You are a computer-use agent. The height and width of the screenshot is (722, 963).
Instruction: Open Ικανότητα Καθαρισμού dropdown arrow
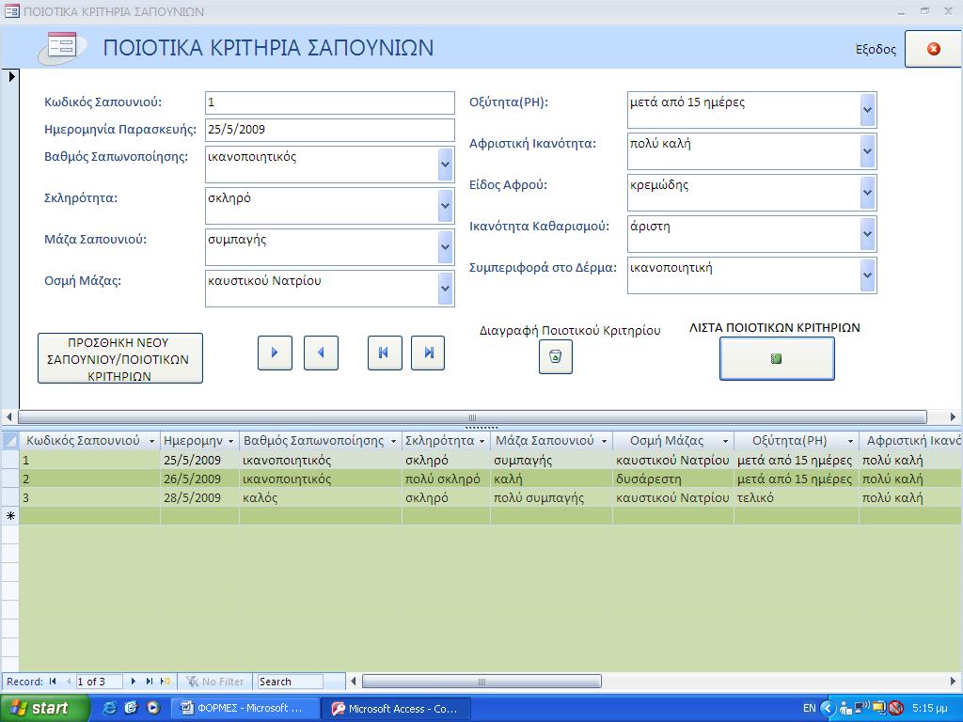coord(867,234)
